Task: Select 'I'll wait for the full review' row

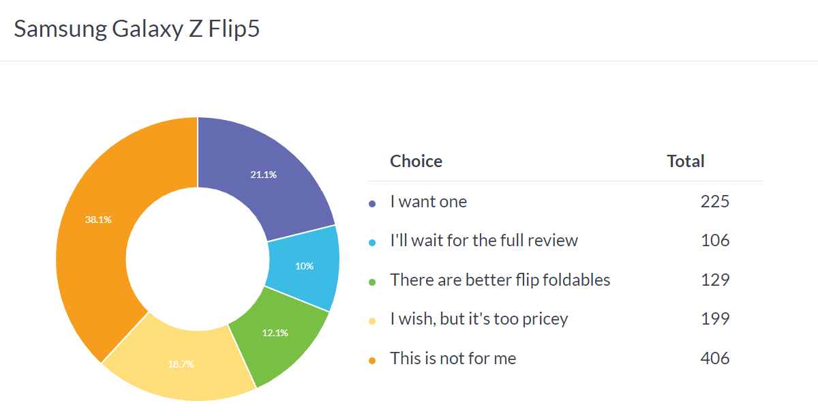Action: click(x=483, y=241)
